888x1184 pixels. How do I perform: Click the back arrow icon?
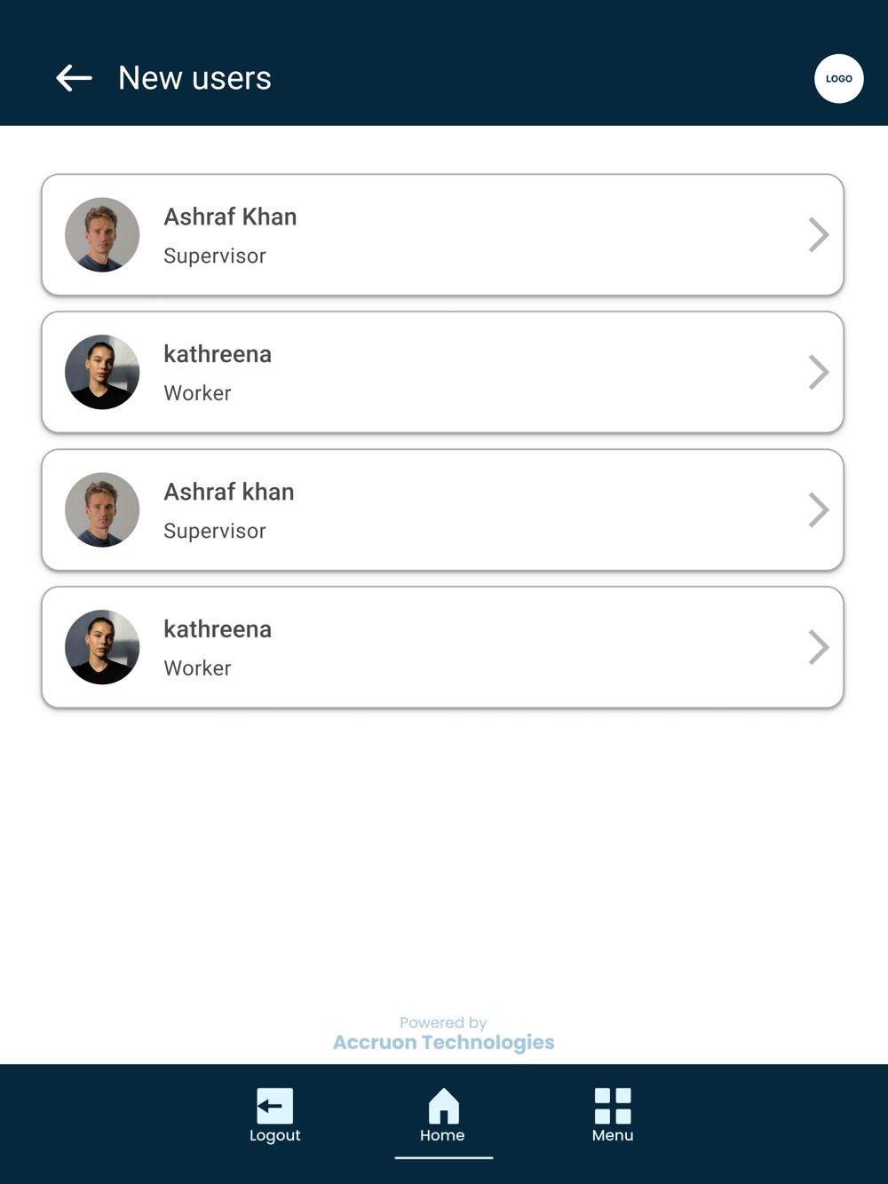pyautogui.click(x=74, y=78)
